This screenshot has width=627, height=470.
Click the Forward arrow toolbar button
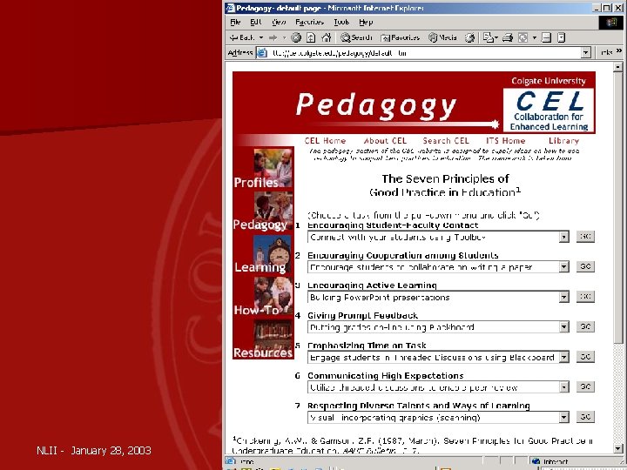tap(273, 37)
